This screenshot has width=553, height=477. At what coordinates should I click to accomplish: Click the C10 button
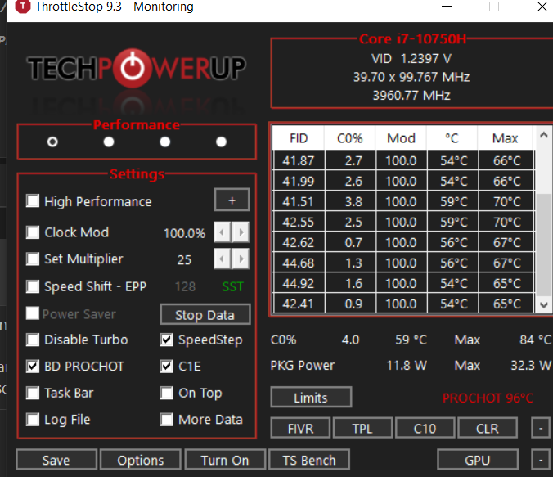425,428
